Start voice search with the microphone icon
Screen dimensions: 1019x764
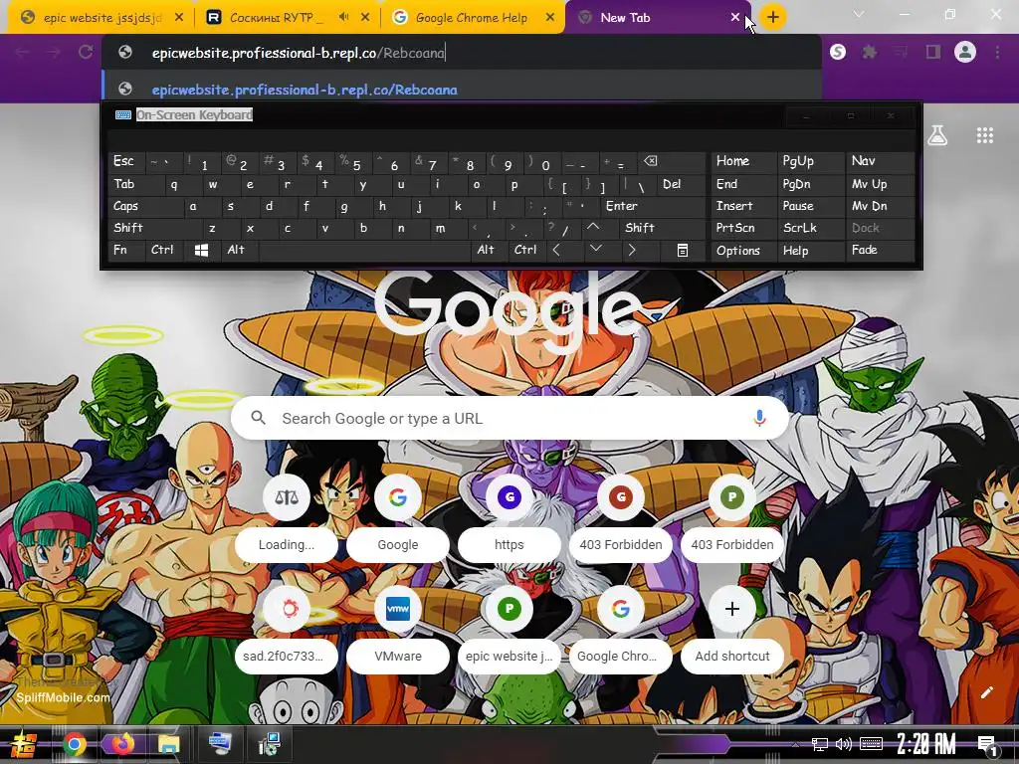[x=759, y=418]
